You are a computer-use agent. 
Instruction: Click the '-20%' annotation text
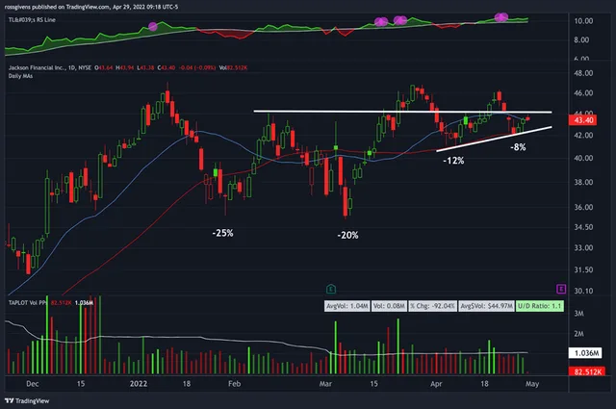pos(347,236)
